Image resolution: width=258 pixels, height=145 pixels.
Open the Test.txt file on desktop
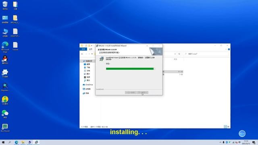point(15,46)
